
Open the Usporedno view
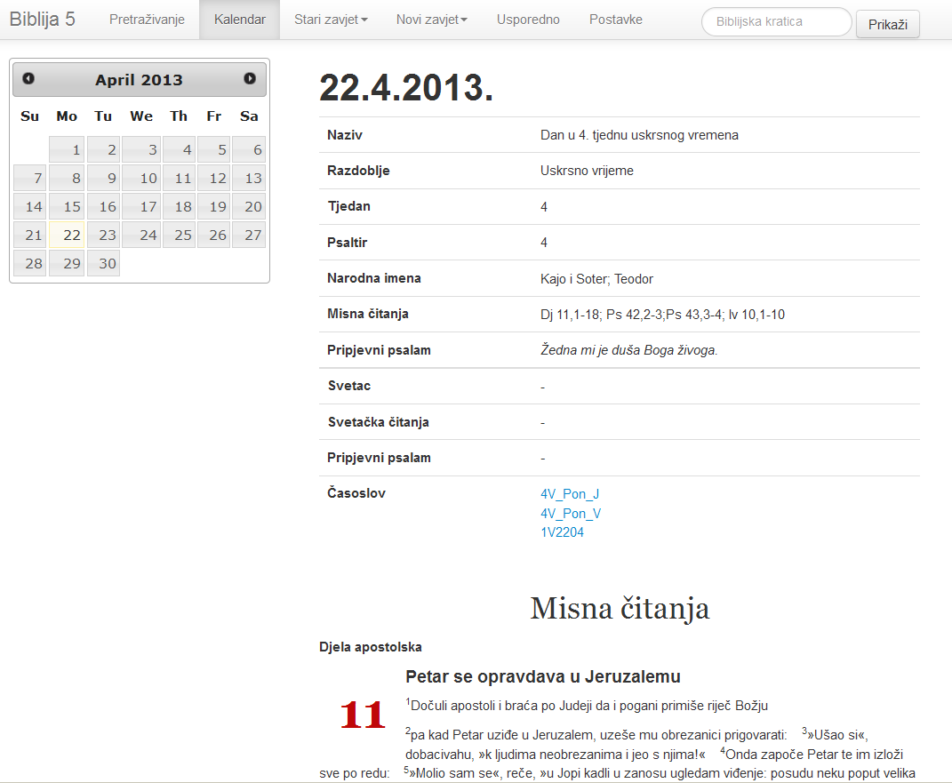click(x=528, y=20)
